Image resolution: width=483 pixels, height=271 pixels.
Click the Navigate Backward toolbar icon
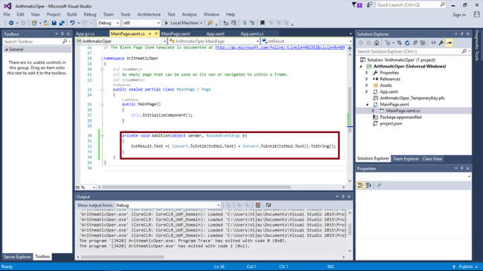[x=11, y=23]
